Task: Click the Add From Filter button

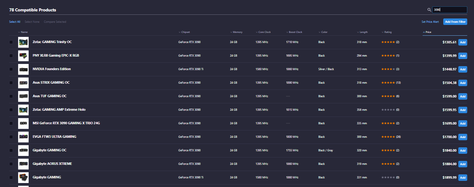Action: pos(455,22)
